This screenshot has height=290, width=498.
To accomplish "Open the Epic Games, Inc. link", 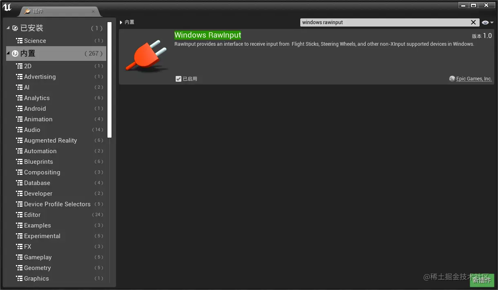I will point(474,79).
